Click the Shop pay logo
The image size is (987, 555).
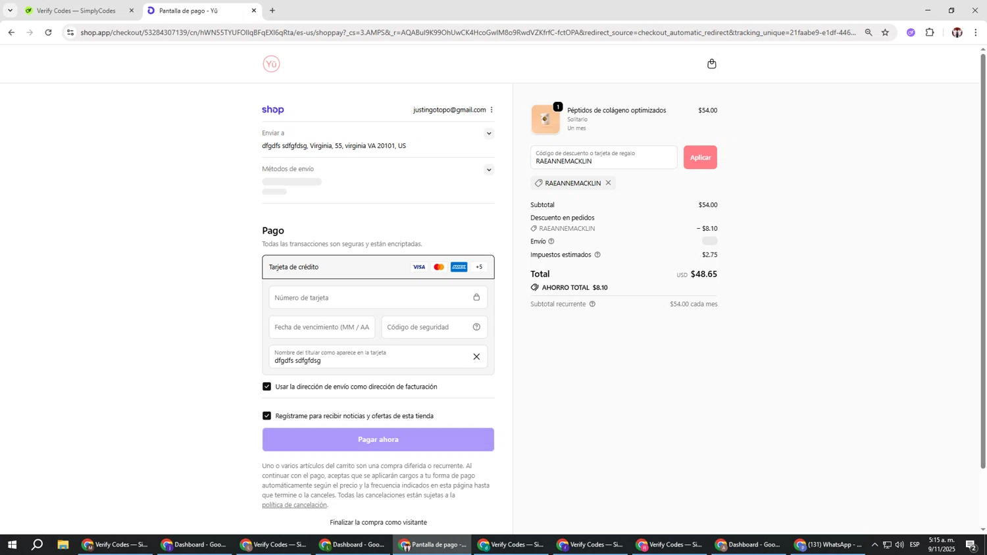(x=273, y=110)
